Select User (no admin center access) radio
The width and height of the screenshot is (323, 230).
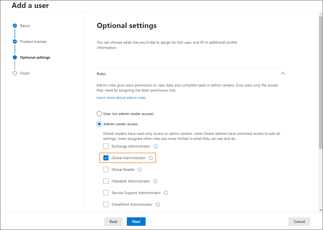99,114
